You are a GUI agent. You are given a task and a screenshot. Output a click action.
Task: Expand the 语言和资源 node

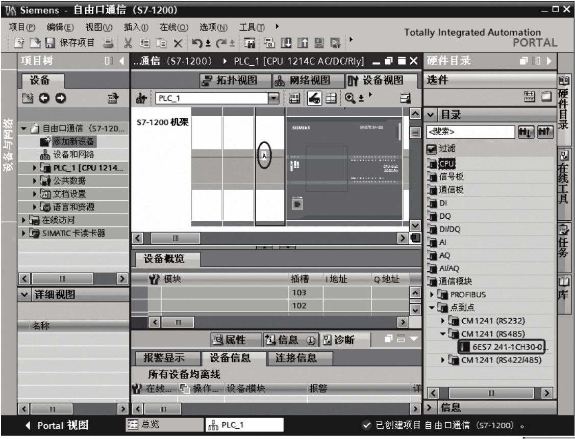point(35,207)
